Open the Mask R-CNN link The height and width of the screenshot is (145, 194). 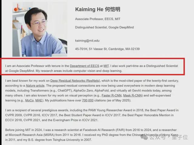pos(132,96)
